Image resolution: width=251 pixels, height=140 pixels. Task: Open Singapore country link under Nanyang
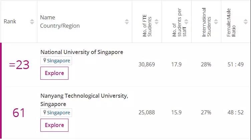58,113
